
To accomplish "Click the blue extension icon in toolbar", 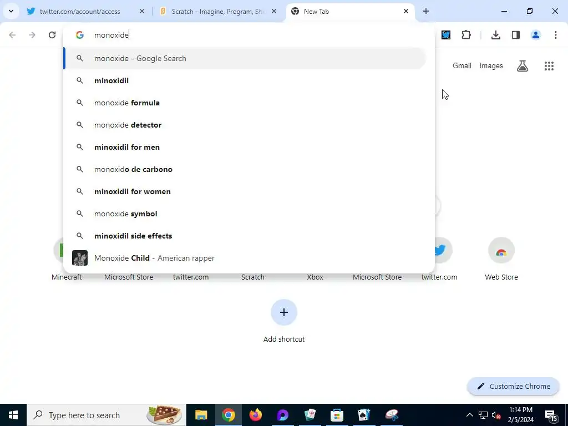I will click(446, 35).
